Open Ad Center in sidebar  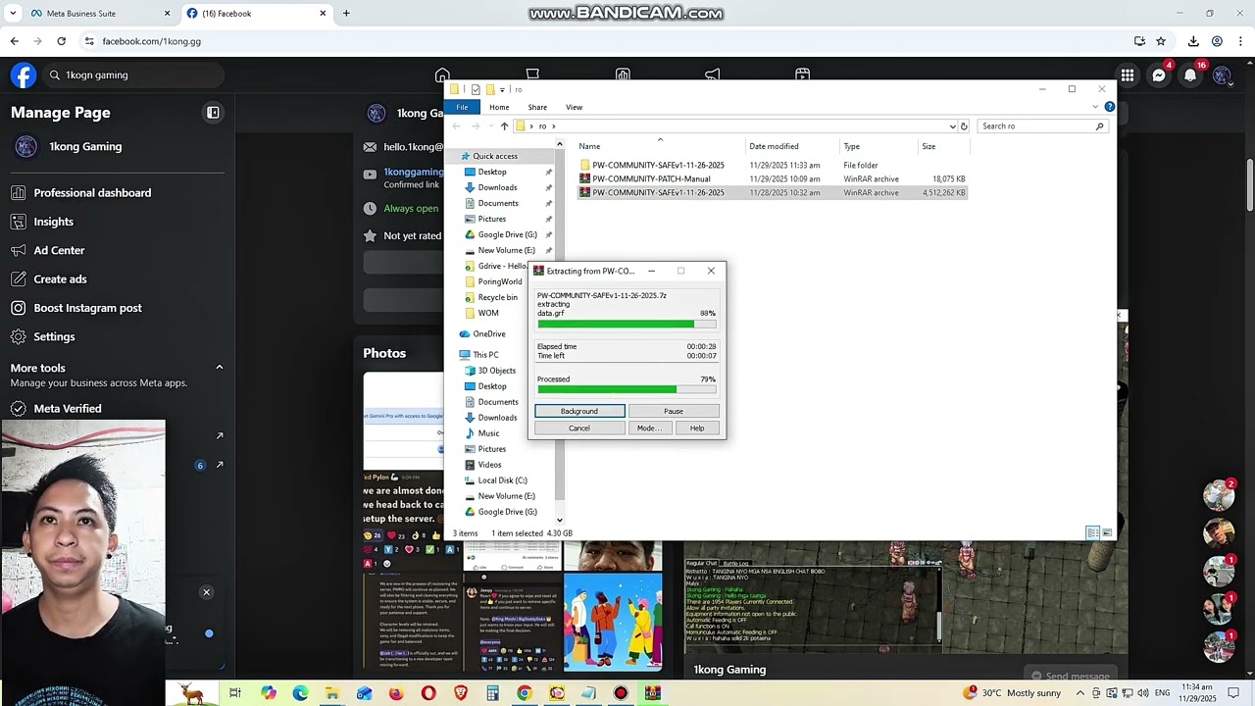pos(59,250)
